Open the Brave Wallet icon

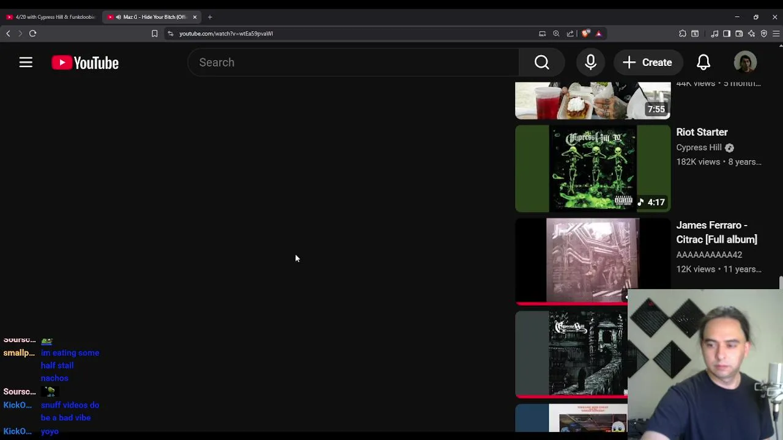pyautogui.click(x=739, y=34)
